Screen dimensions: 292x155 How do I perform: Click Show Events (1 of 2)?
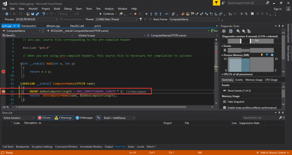pyautogui.click(x=239, y=91)
